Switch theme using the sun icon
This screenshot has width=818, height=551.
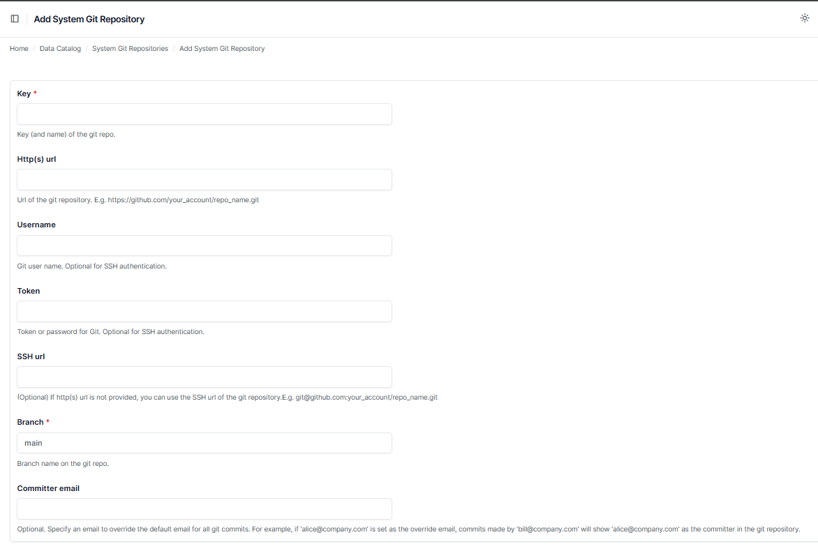[x=804, y=18]
